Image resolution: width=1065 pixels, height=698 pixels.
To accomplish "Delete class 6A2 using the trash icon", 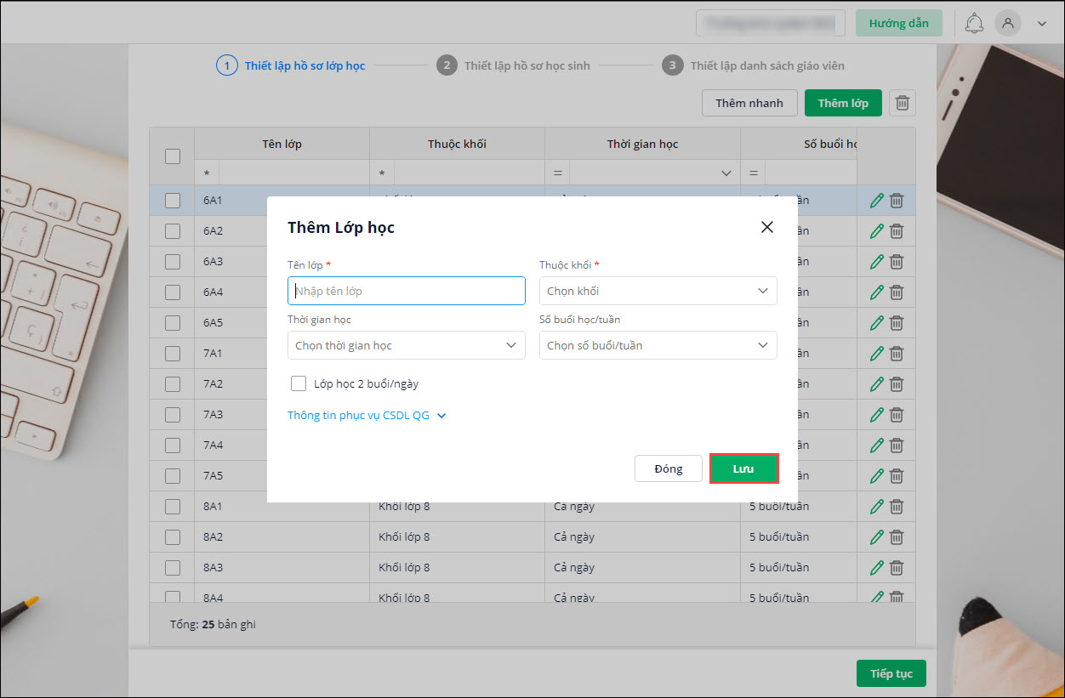I will coord(897,231).
